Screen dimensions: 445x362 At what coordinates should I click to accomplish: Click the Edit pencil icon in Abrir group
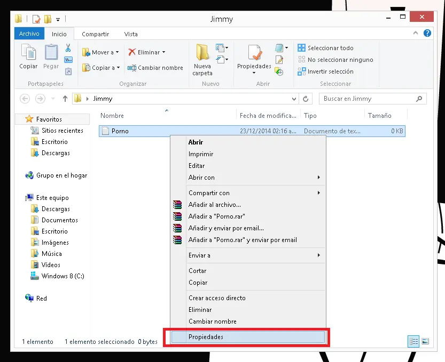tap(279, 60)
